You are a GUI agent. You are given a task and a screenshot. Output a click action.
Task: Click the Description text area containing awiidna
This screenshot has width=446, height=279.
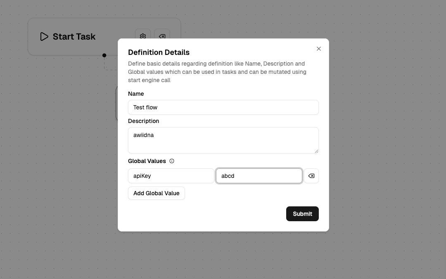tap(223, 140)
